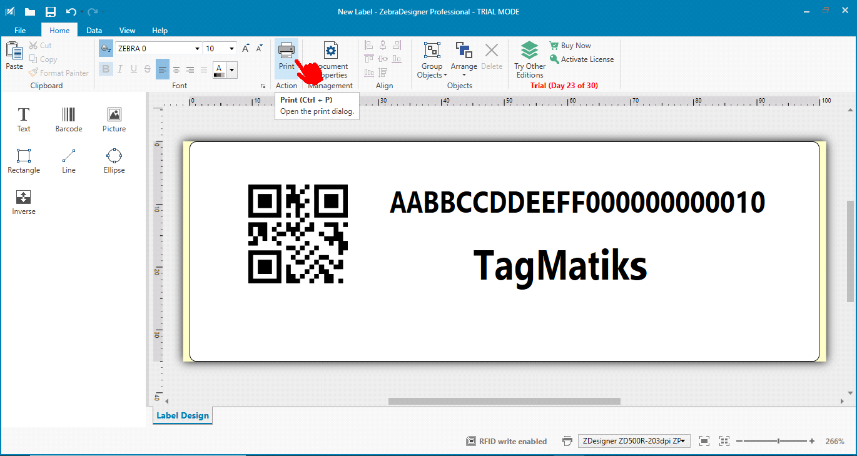The width and height of the screenshot is (857, 456).
Task: Toggle bold text formatting
Action: pyautogui.click(x=106, y=69)
